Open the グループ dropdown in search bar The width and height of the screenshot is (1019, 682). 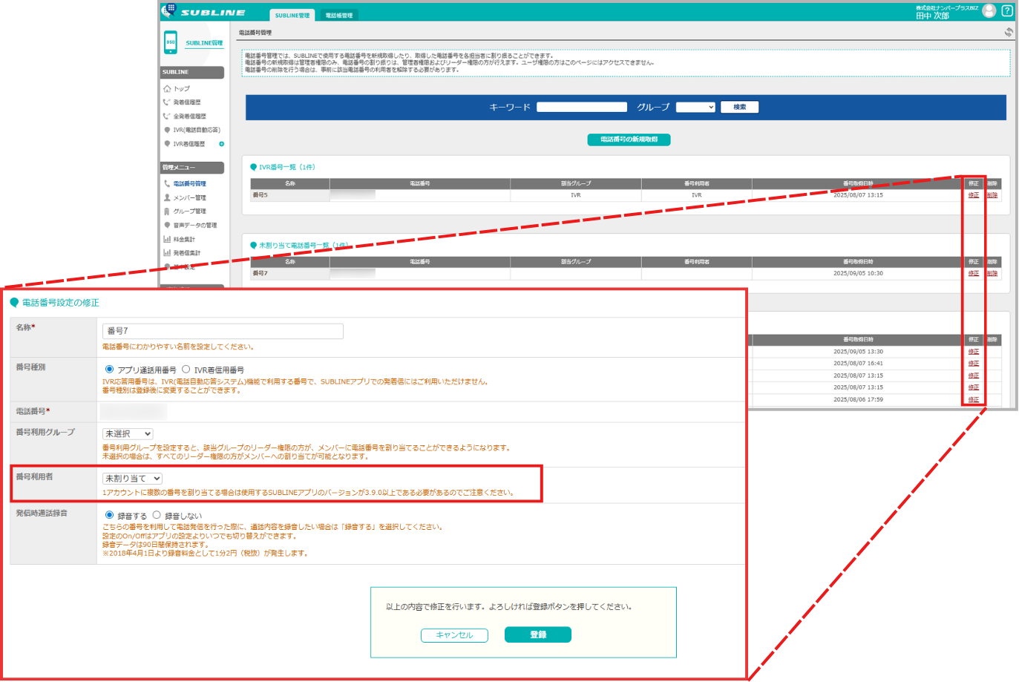(x=695, y=107)
